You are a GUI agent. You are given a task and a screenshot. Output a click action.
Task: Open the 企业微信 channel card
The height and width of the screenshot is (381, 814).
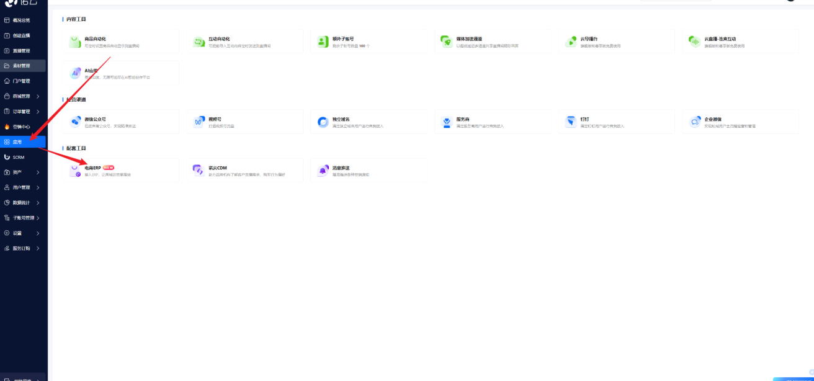click(x=740, y=122)
